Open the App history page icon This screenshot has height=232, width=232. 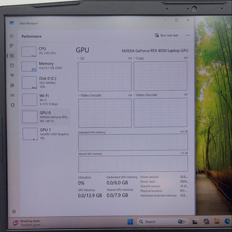click(12, 65)
